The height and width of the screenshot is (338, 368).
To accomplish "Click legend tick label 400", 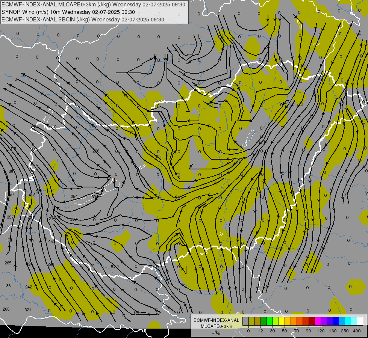I will 357,331.
